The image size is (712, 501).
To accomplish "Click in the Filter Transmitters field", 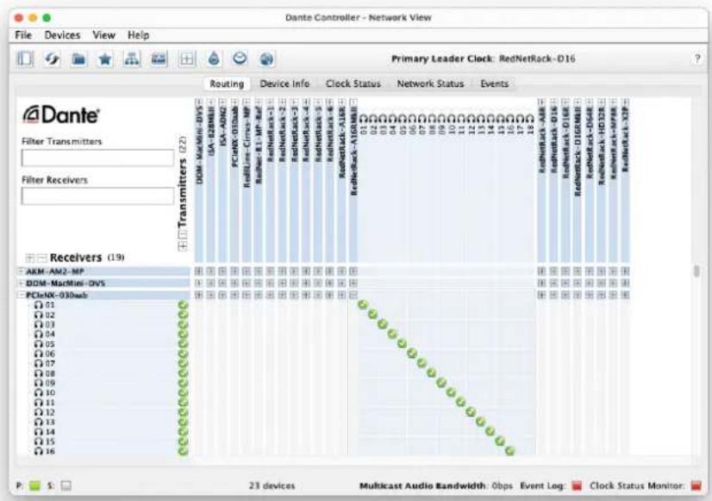I will 97,158.
